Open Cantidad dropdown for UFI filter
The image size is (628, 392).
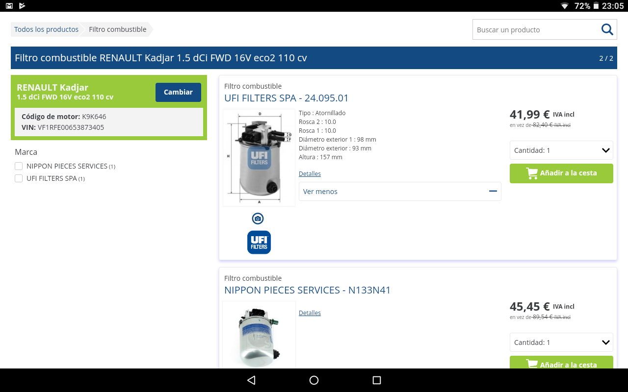point(561,150)
